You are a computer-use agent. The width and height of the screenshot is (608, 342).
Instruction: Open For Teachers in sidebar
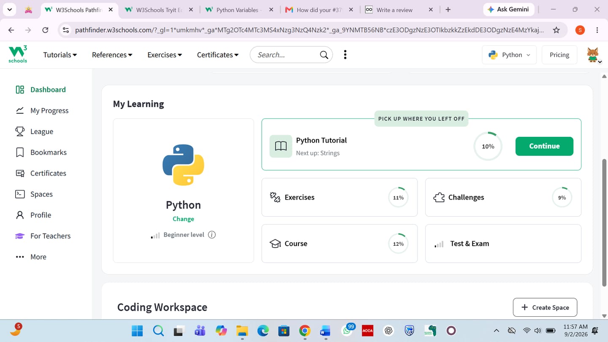pyautogui.click(x=43, y=236)
